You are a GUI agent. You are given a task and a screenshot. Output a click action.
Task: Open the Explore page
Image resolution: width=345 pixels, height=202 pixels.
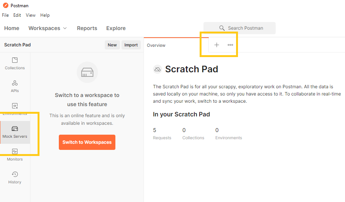116,28
